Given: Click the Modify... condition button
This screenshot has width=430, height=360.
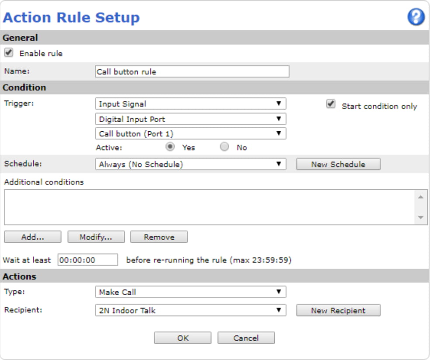Looking at the screenshot, I should pos(96,237).
